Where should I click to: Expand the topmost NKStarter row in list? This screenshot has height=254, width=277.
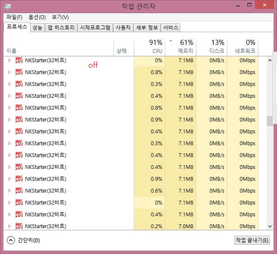9,60
